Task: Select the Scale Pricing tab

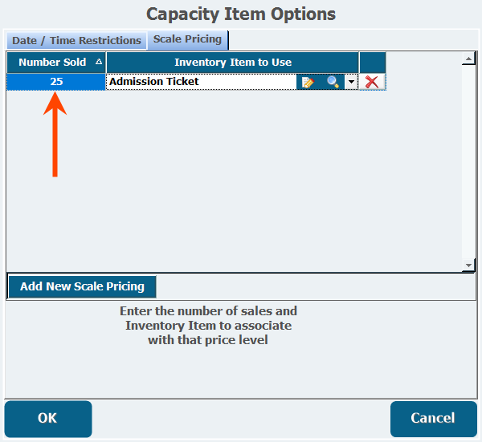Action: [x=187, y=39]
